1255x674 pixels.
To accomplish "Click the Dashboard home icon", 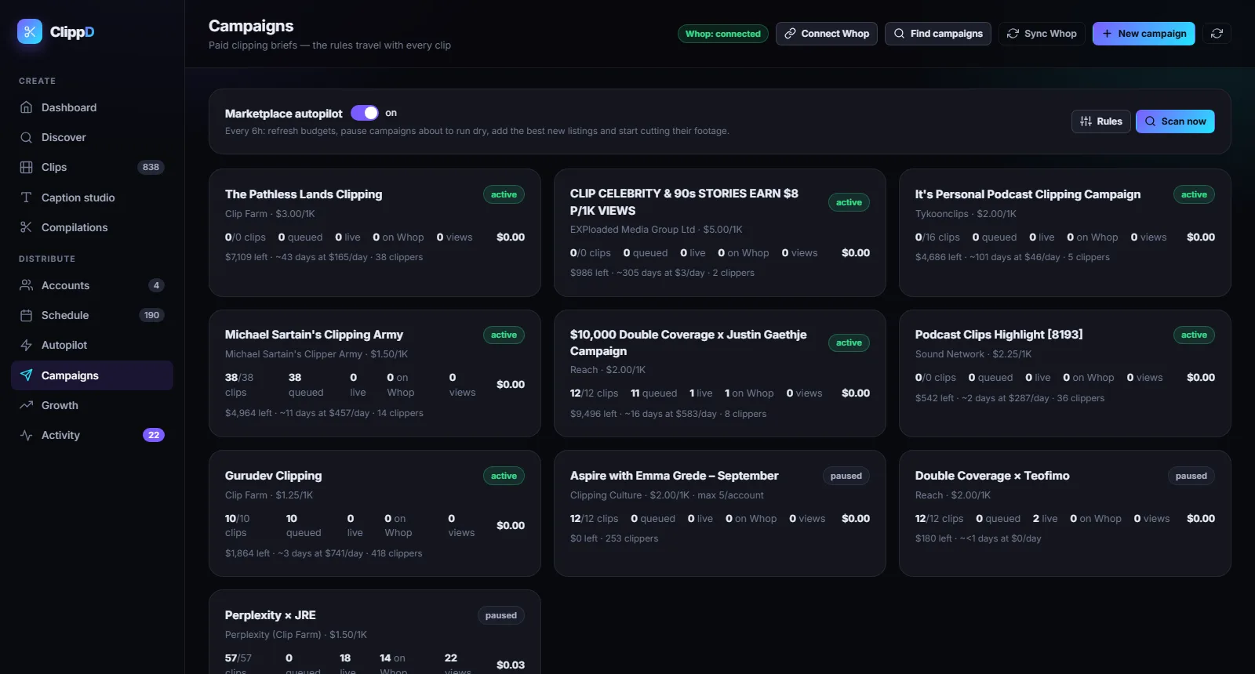I will click(26, 107).
